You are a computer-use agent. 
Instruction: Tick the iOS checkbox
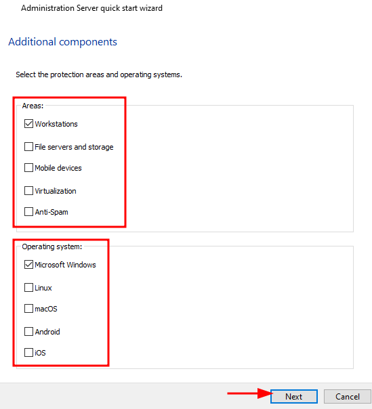pos(28,352)
